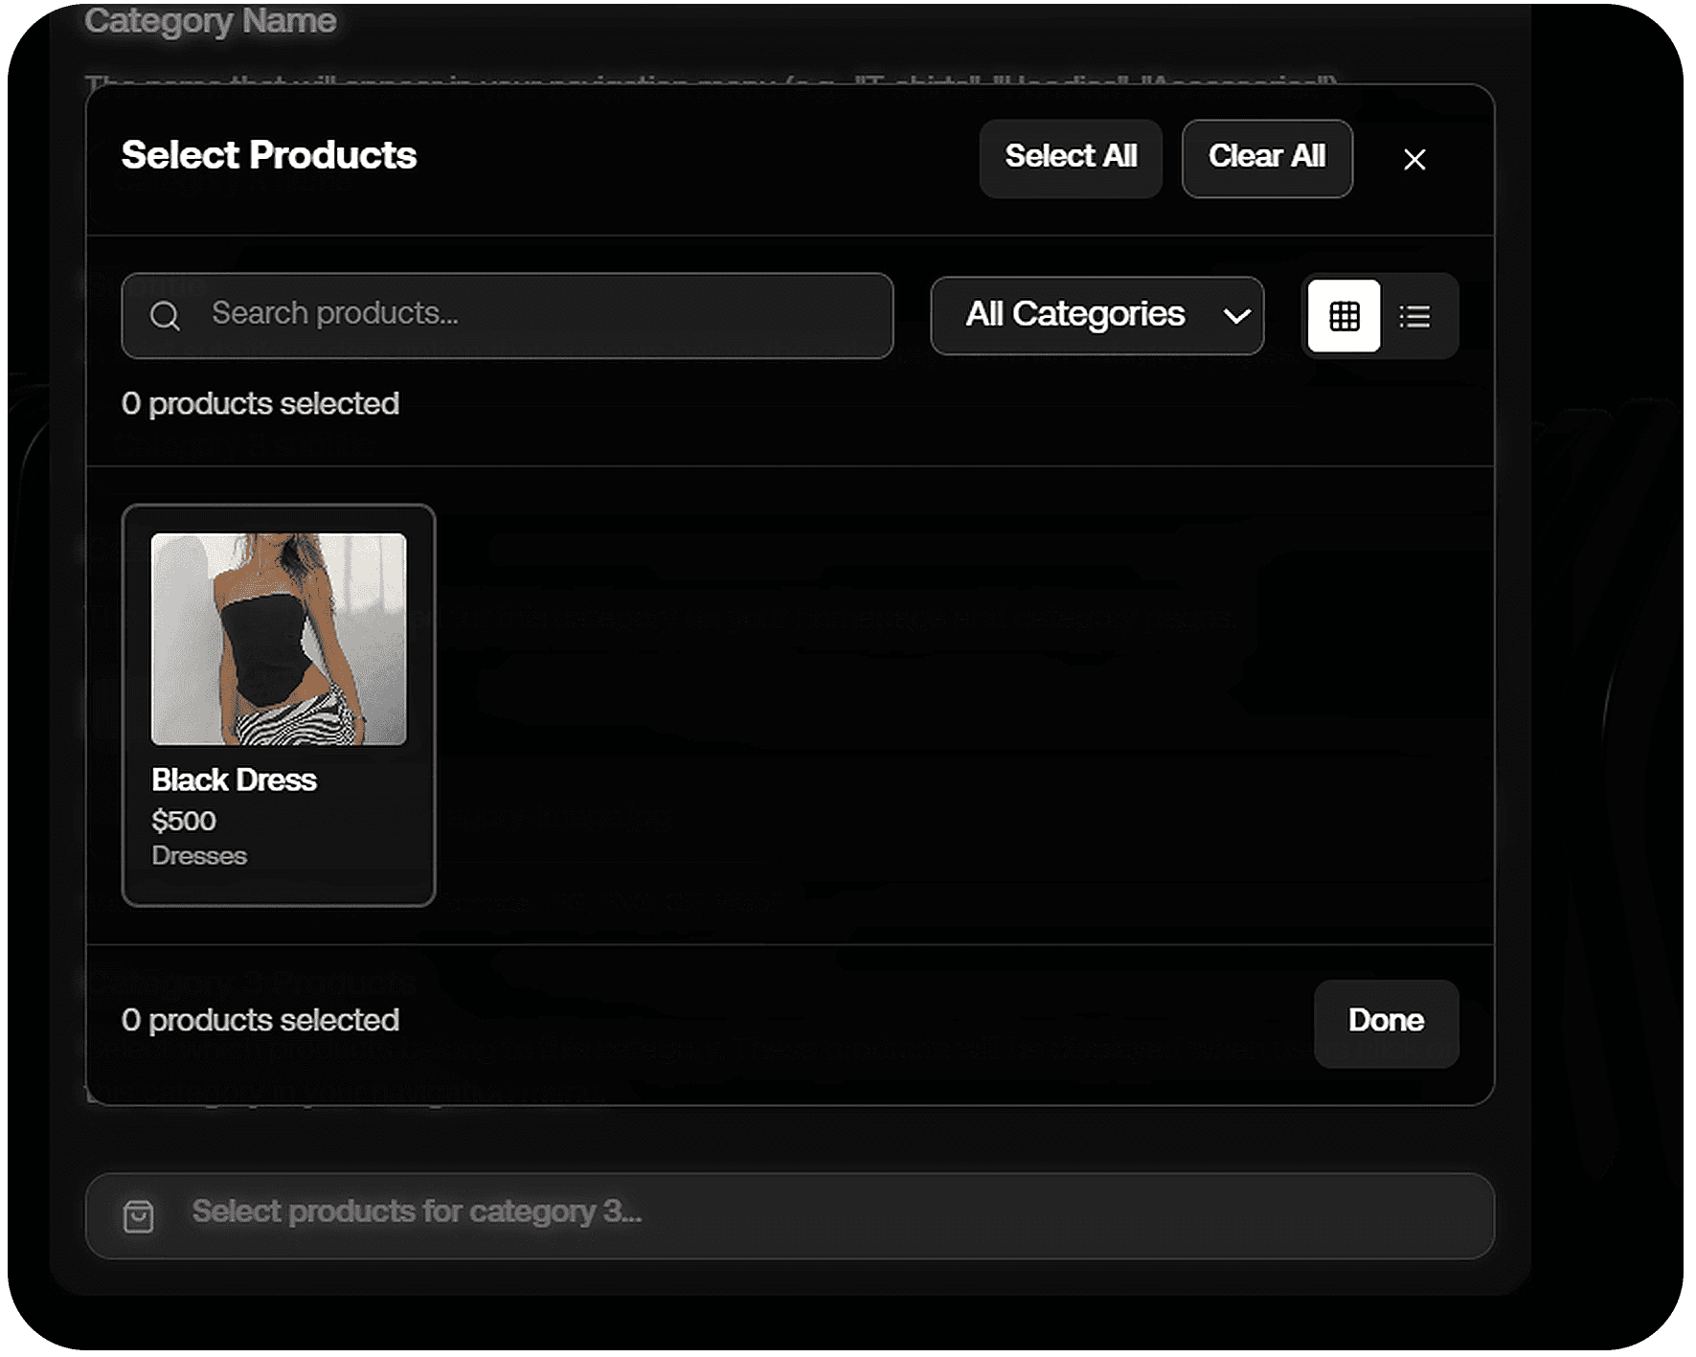Click the search magnifier icon
This screenshot has height=1357, width=1696.
(x=165, y=316)
